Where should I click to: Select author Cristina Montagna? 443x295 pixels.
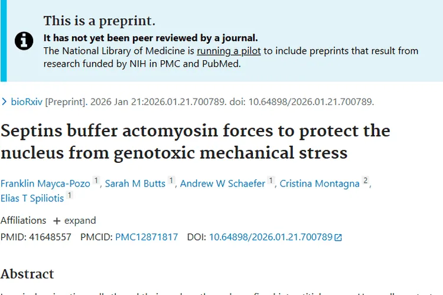320,183
